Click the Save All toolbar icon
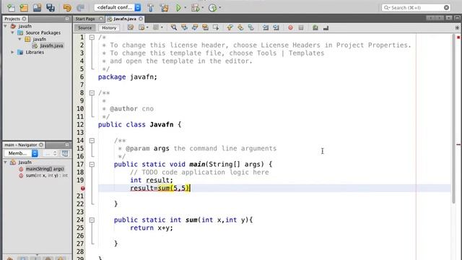 coord(51,7)
